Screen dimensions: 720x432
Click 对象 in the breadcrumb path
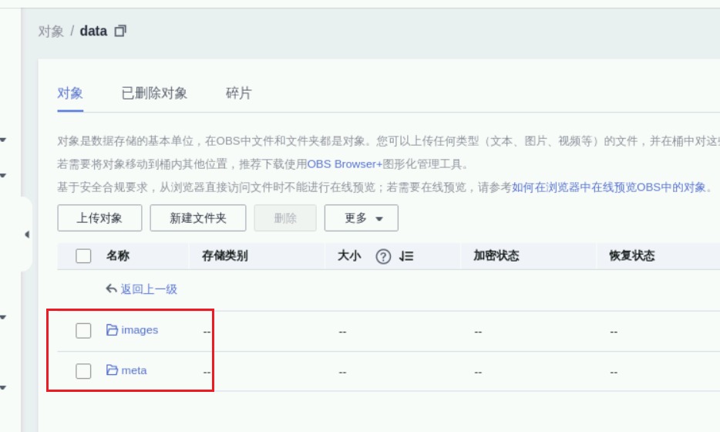51,32
